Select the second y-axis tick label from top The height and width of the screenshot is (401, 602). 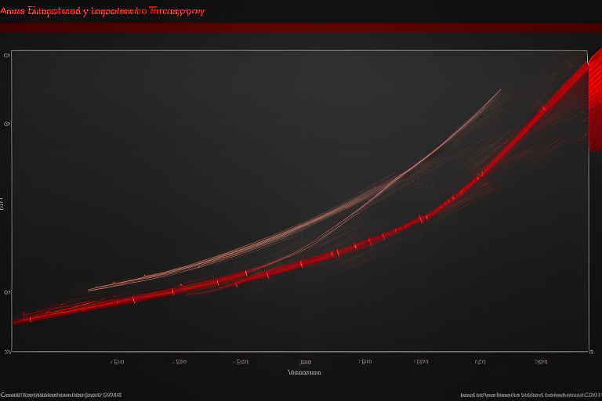tap(7, 124)
